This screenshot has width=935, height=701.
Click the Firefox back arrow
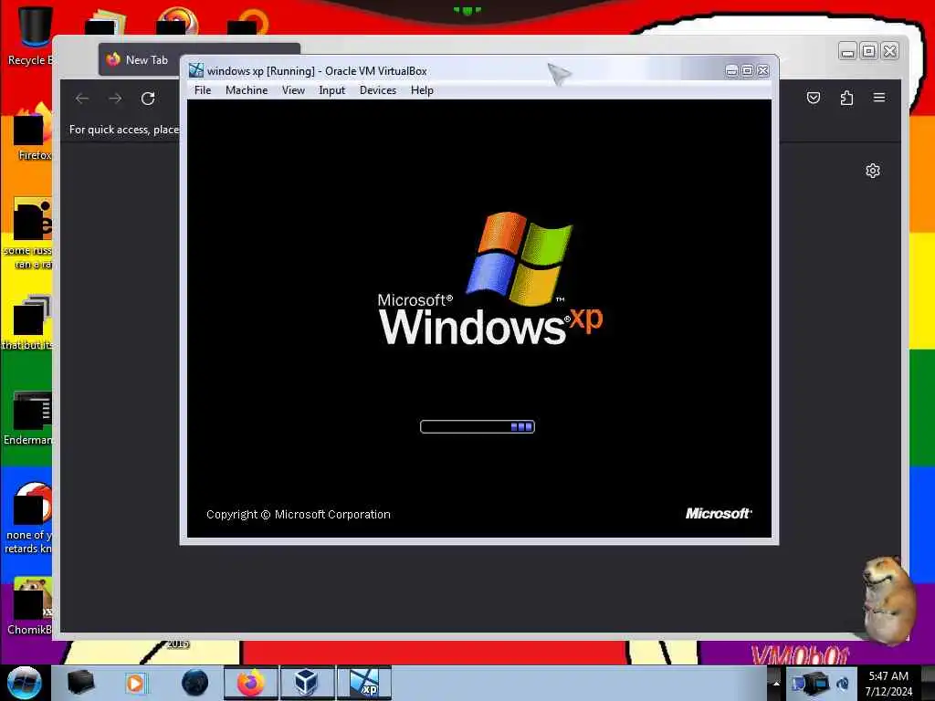(82, 99)
